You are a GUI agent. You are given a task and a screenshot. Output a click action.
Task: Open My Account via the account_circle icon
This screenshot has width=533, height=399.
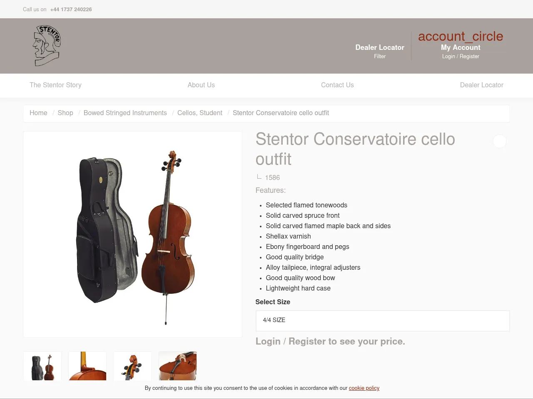point(461,37)
